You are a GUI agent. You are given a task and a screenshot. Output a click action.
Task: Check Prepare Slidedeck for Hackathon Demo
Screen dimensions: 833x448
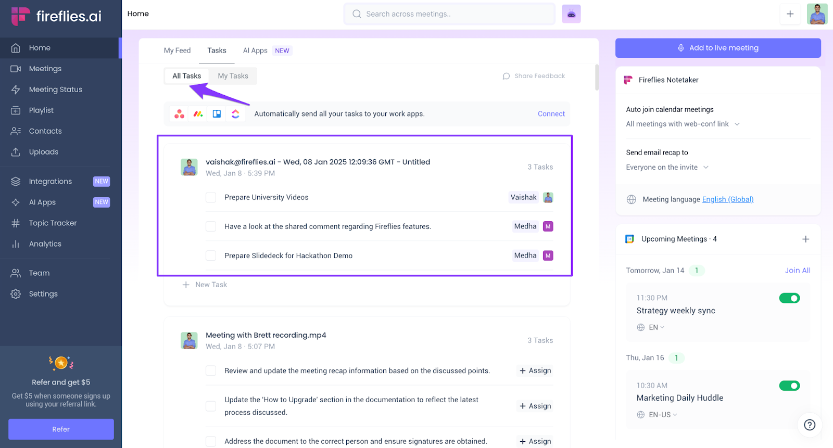point(211,256)
